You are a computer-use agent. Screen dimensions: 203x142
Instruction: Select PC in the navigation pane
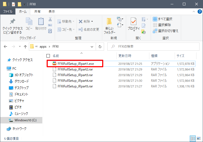coord(12,69)
